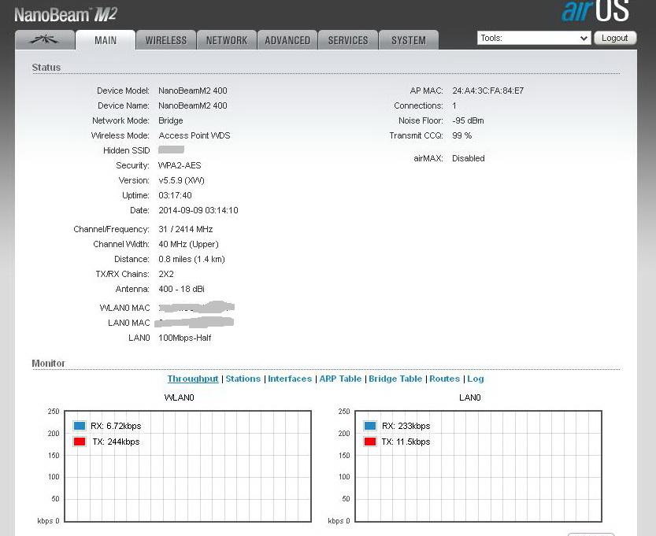Go to the NETWORK tab
This screenshot has width=656, height=536.
226,40
